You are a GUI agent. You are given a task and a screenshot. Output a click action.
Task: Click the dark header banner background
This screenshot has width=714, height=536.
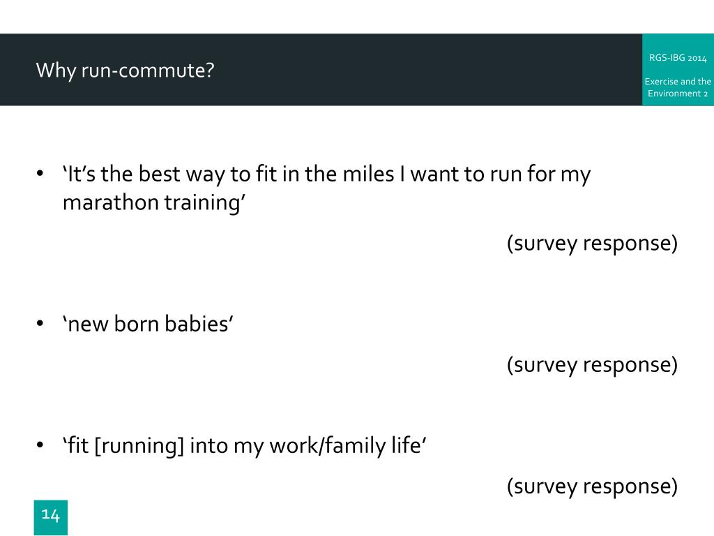pos(321,69)
